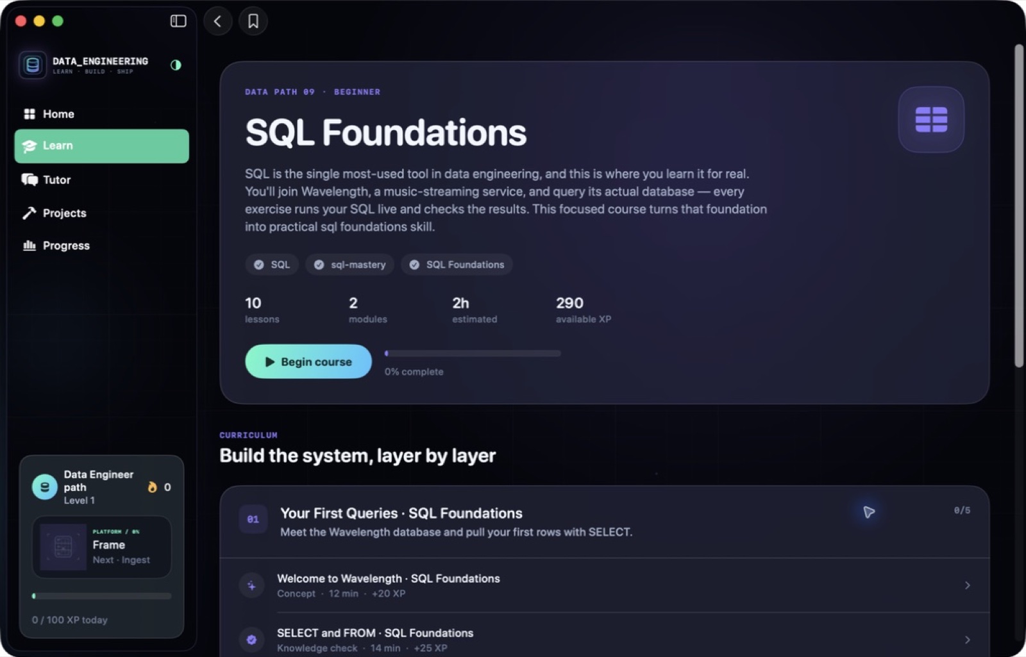Click the Data Engineer path avatar icon
The height and width of the screenshot is (657, 1026).
(45, 487)
